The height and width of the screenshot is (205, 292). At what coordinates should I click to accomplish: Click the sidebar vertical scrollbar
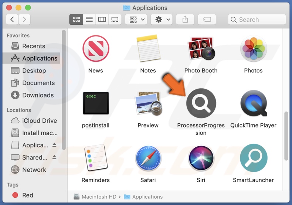pyautogui.click(x=64, y=90)
